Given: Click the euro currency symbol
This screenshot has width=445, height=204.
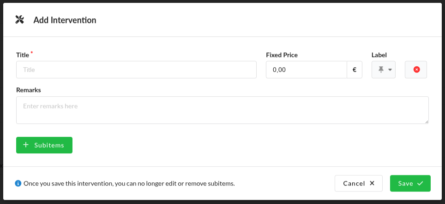Looking at the screenshot, I should pos(355,70).
